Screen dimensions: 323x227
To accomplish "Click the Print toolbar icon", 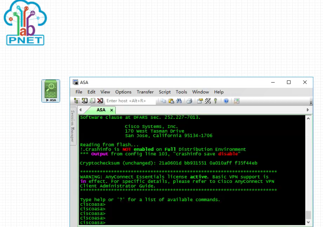I will pos(190,101).
